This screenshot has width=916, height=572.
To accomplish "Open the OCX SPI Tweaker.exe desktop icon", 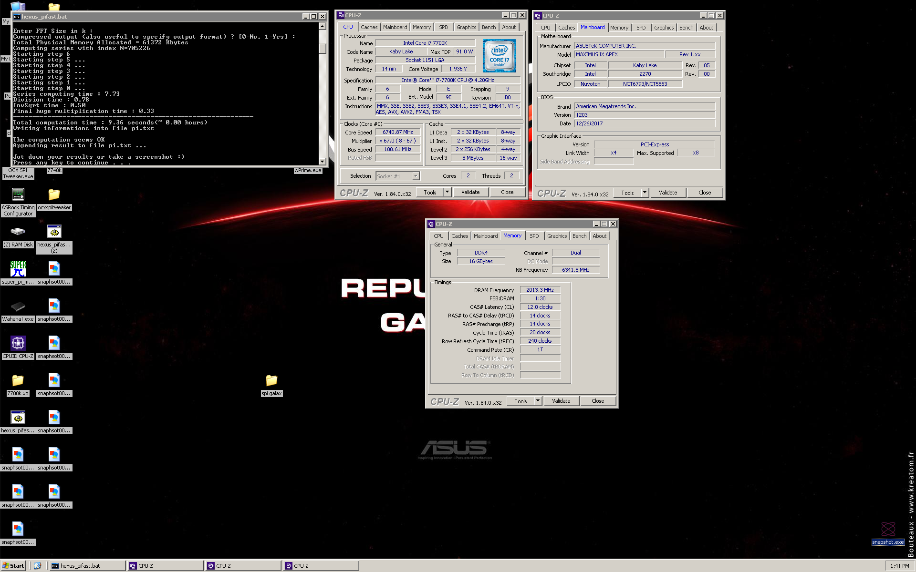I will pyautogui.click(x=18, y=174).
